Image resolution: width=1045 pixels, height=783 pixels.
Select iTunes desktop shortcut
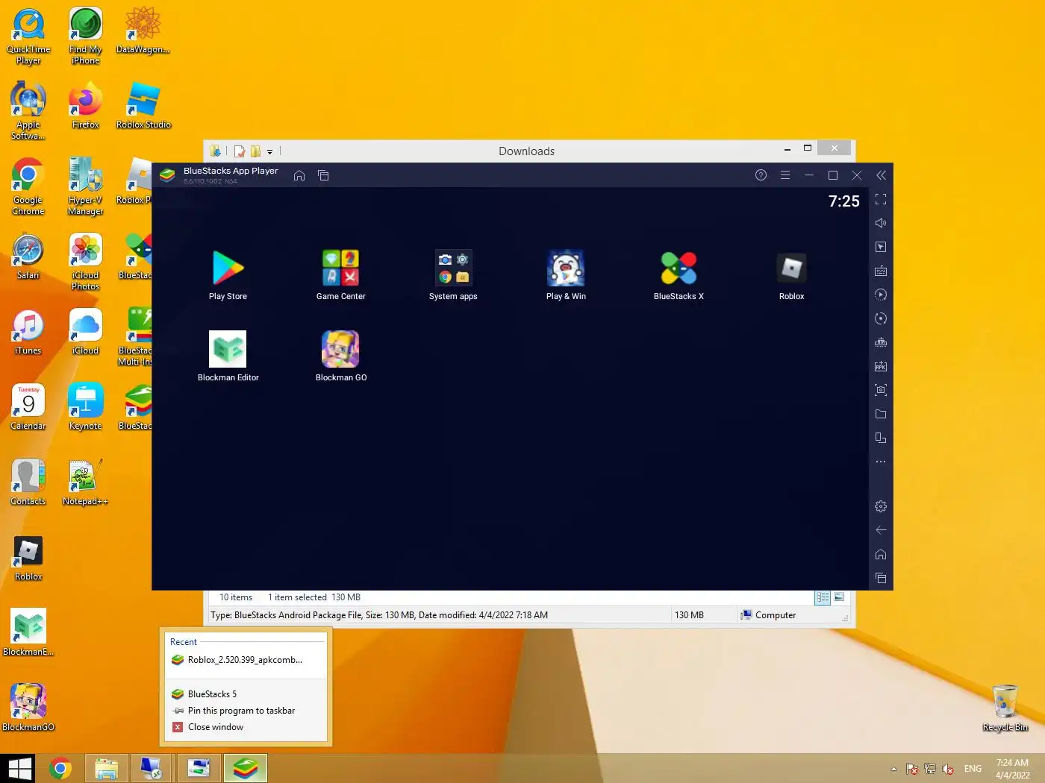[28, 333]
